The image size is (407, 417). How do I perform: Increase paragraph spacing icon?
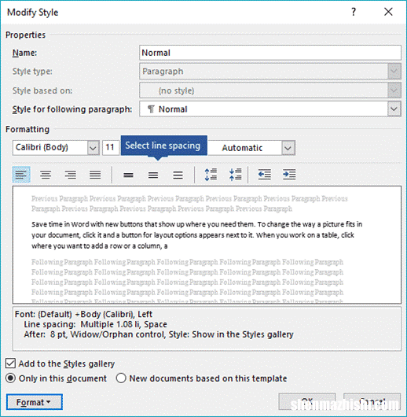click(x=211, y=175)
